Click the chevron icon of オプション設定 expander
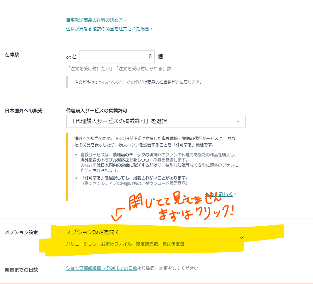The height and width of the screenshot is (284, 313). tap(242, 237)
